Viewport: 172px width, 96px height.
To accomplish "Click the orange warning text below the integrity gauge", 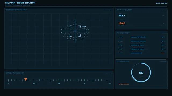I will (124, 84).
